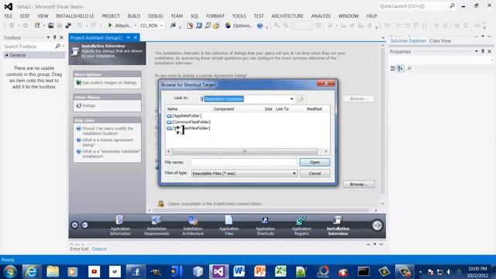Go up one level in browse dialog
The height and width of the screenshot is (279, 496).
click(301, 98)
